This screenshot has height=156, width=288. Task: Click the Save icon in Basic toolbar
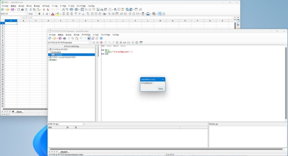(60, 38)
